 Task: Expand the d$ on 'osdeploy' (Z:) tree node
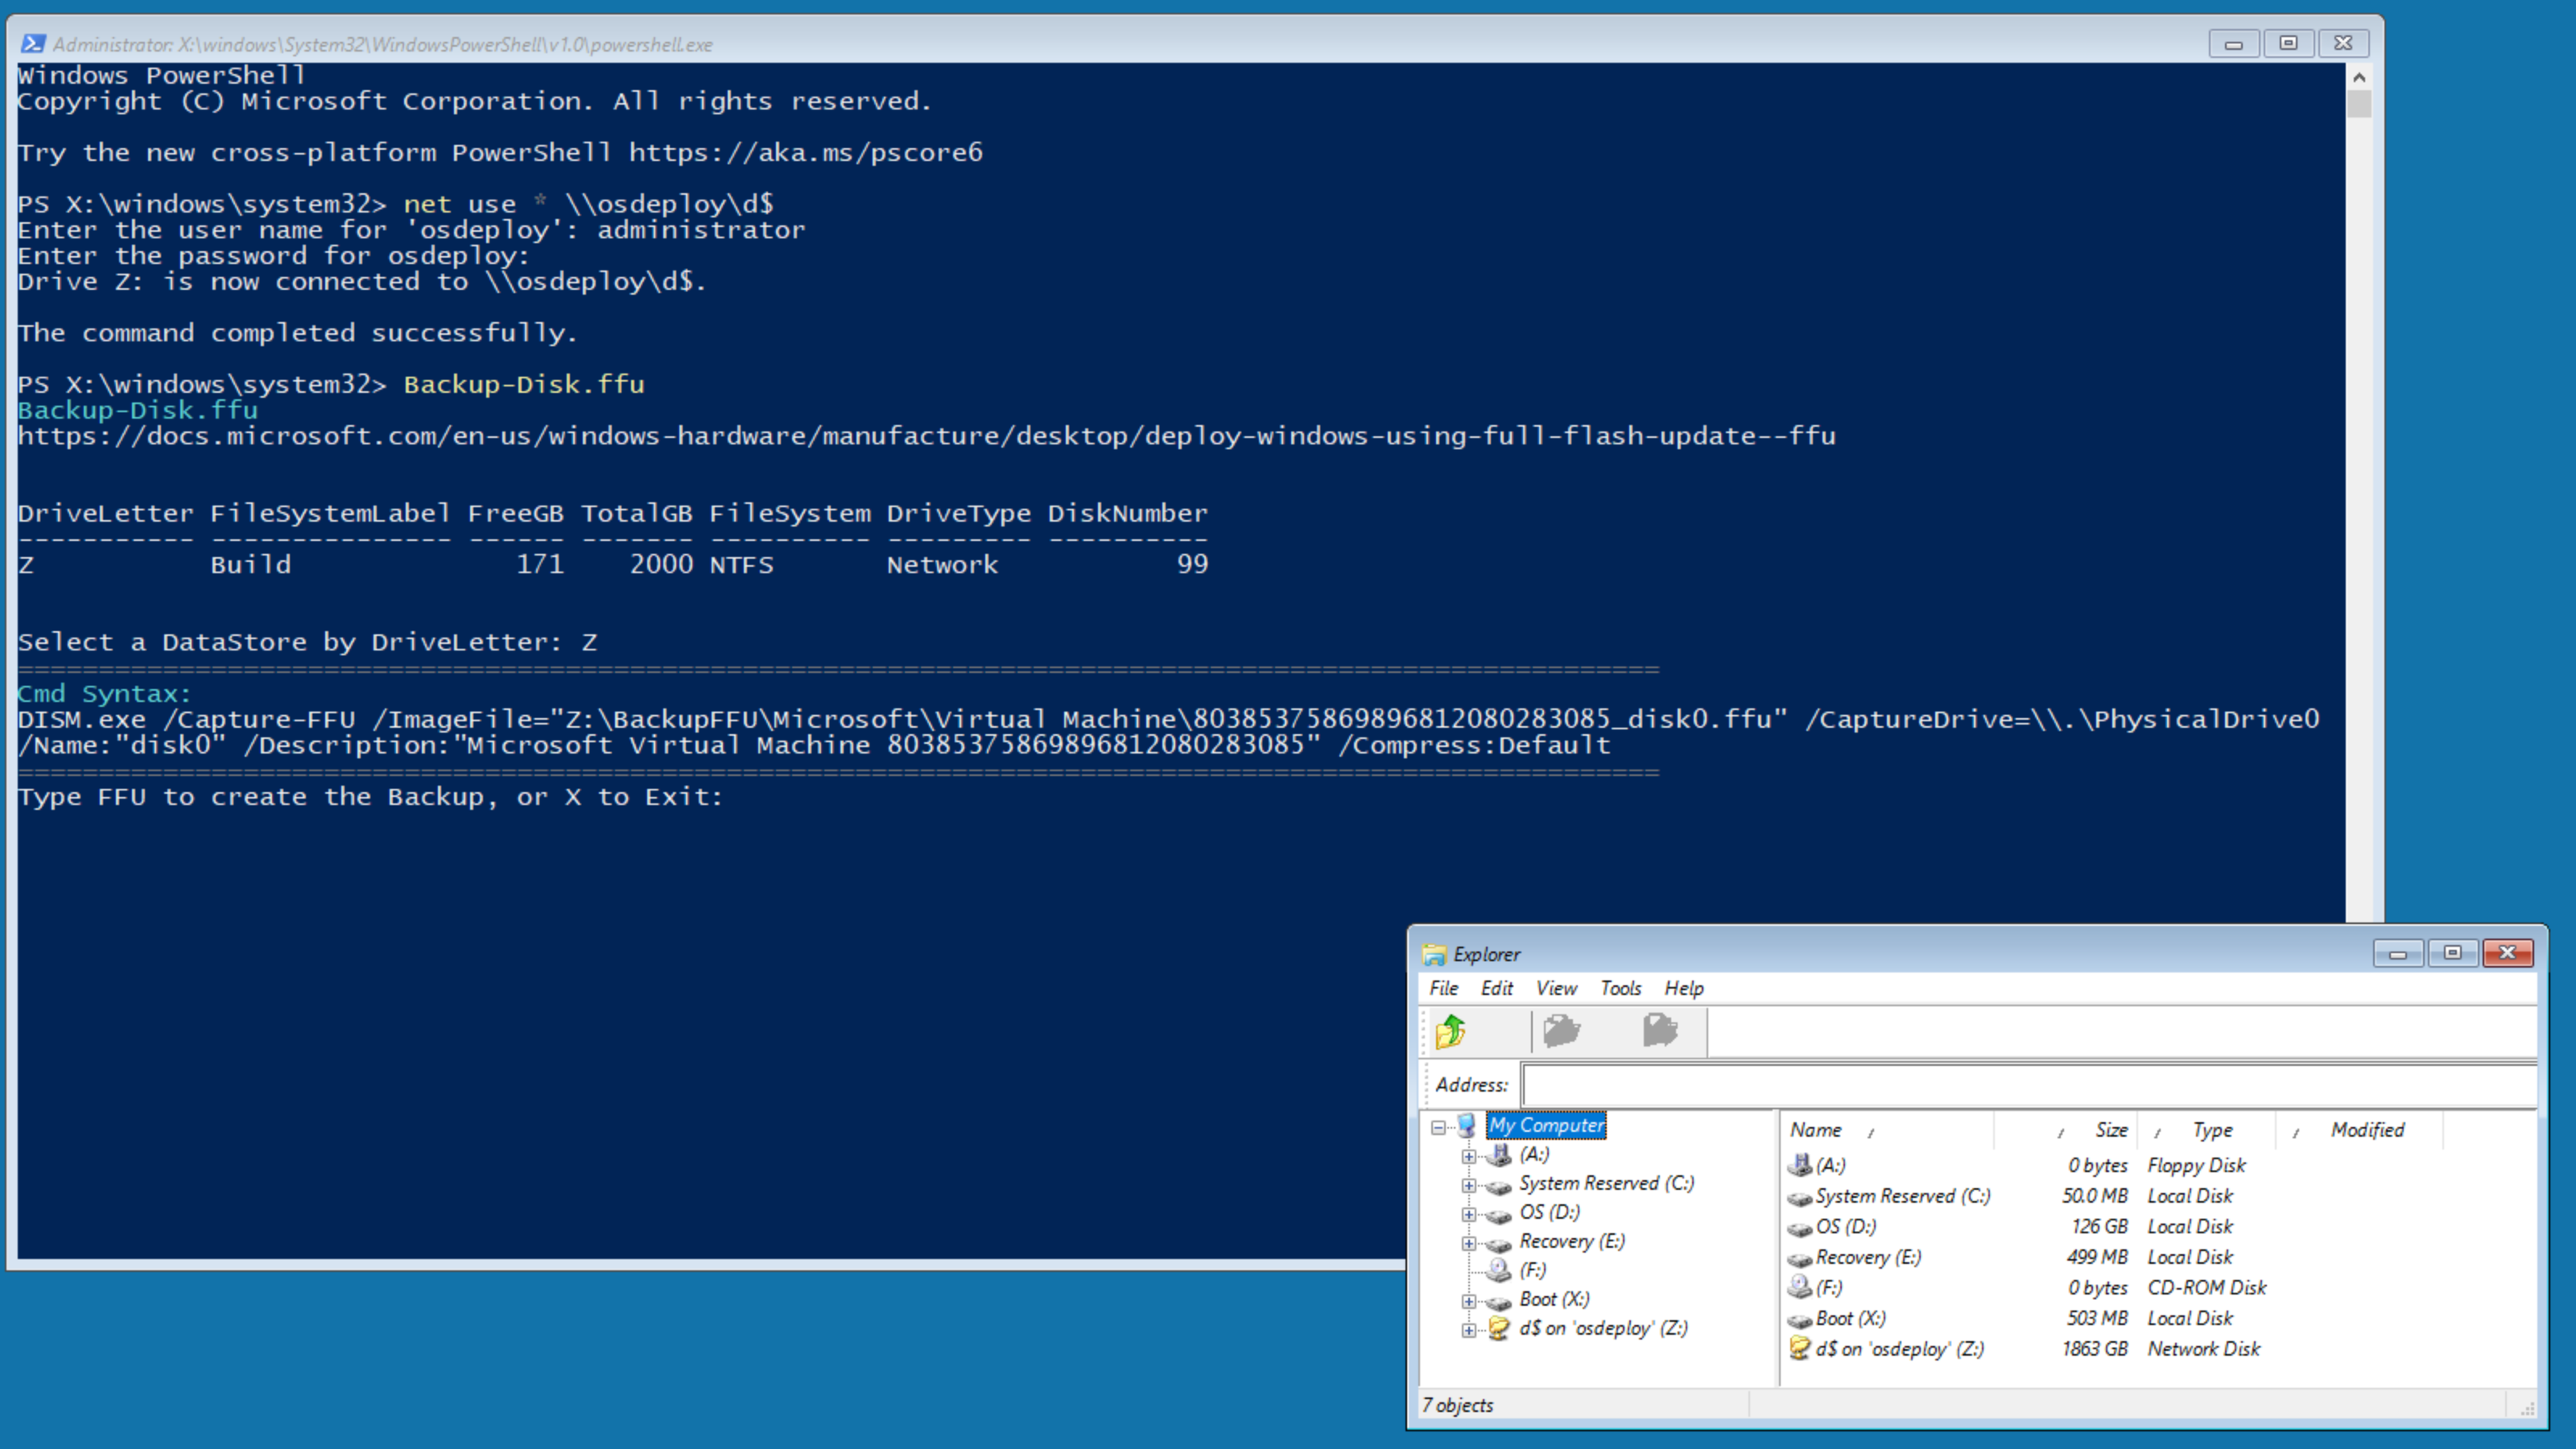click(x=1468, y=1330)
